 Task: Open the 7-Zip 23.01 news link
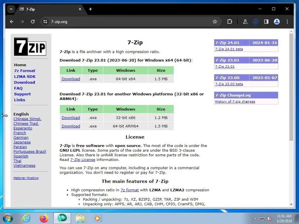click(x=225, y=66)
